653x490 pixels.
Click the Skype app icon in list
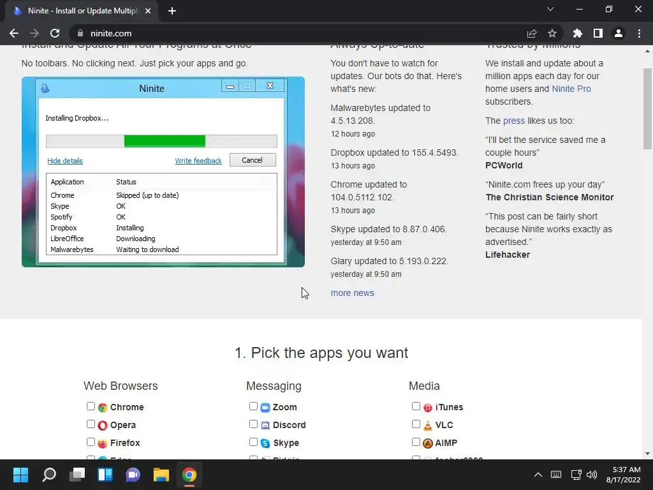pos(265,443)
